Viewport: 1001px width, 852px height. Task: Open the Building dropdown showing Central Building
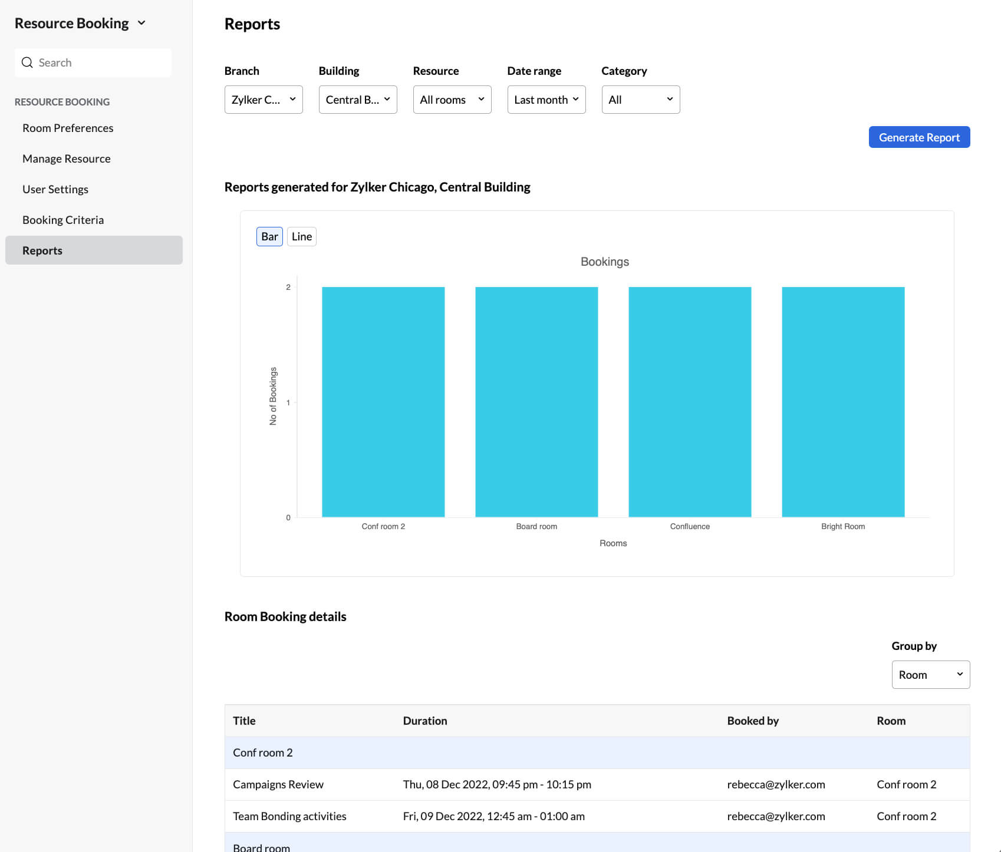click(358, 100)
